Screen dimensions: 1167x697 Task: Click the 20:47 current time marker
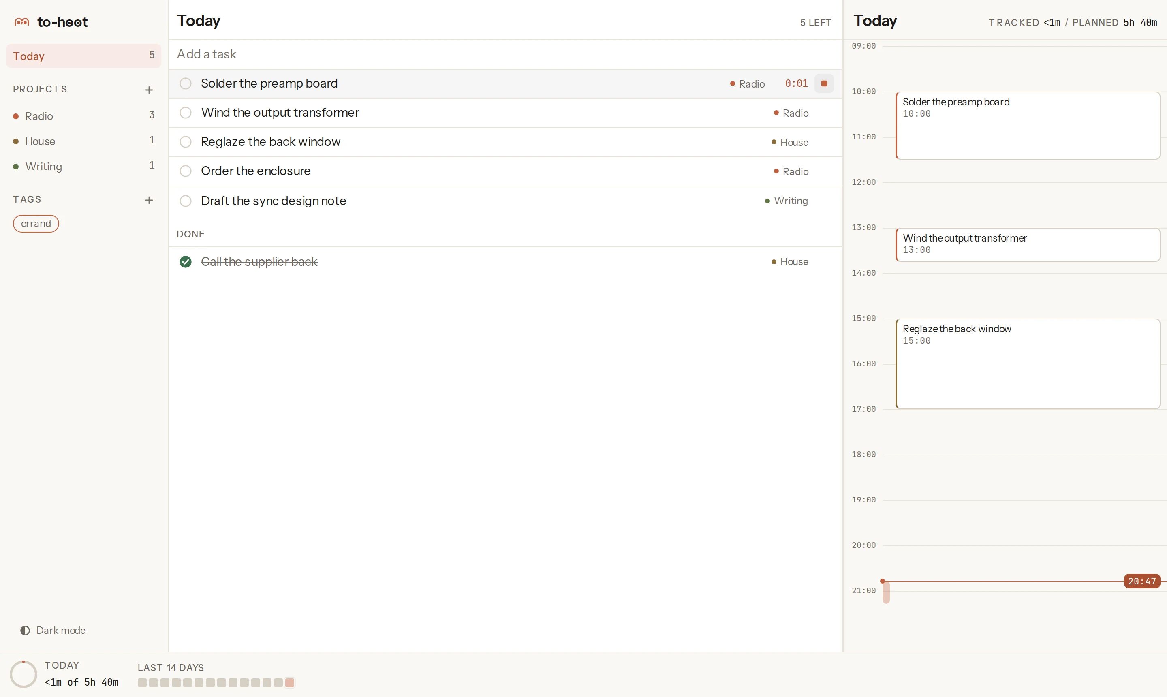click(x=1141, y=581)
